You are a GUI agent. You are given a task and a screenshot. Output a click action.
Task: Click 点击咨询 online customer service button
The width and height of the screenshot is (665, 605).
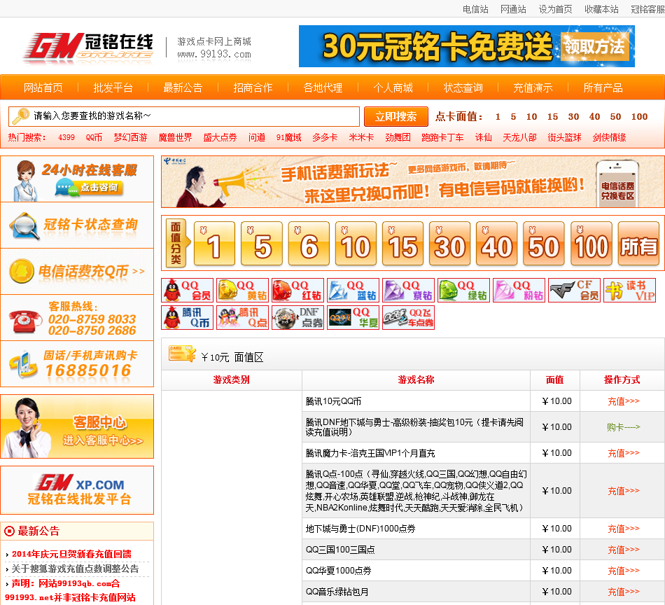coord(90,188)
